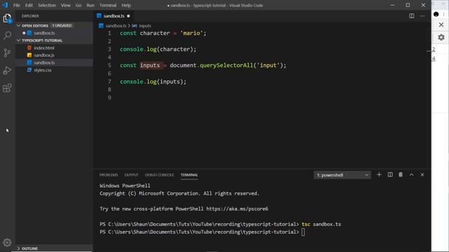Switch to the Problems panel tab

(109, 175)
